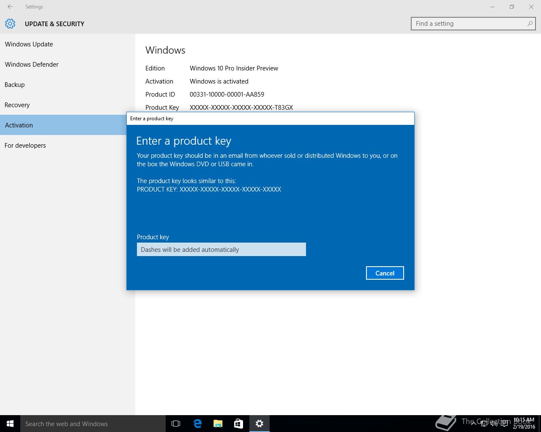Viewport: 541px width, 432px height.
Task: Go to the Backup settings page
Action: coord(15,85)
